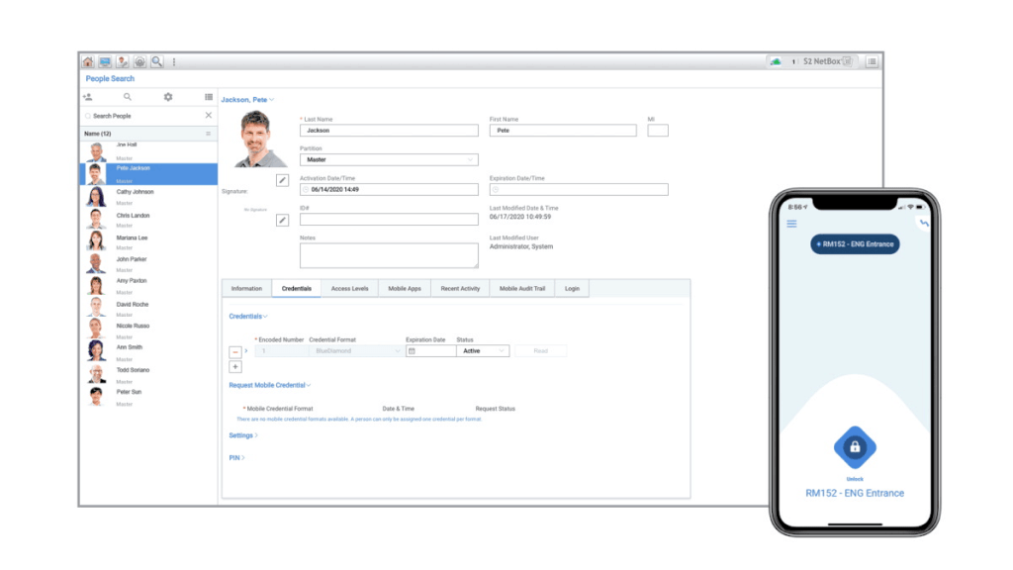The height and width of the screenshot is (570, 1013).
Task: Click the add person icon
Action: [88, 97]
